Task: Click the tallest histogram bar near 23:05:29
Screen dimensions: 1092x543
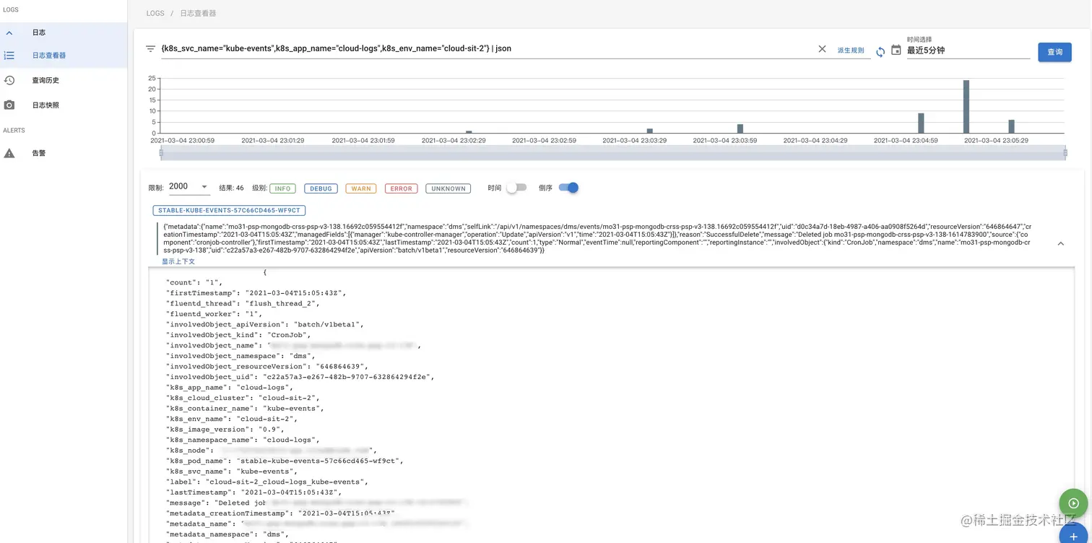Action: 966,107
